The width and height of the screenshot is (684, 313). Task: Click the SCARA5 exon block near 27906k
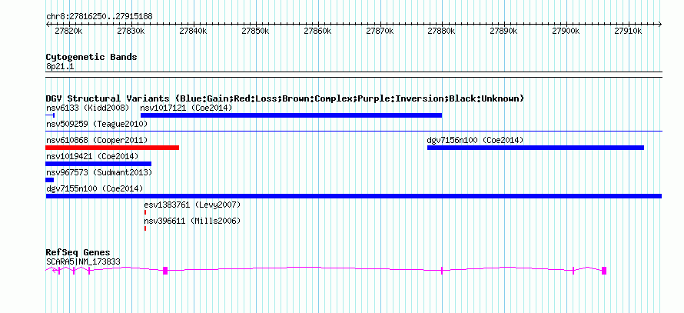pyautogui.click(x=604, y=270)
